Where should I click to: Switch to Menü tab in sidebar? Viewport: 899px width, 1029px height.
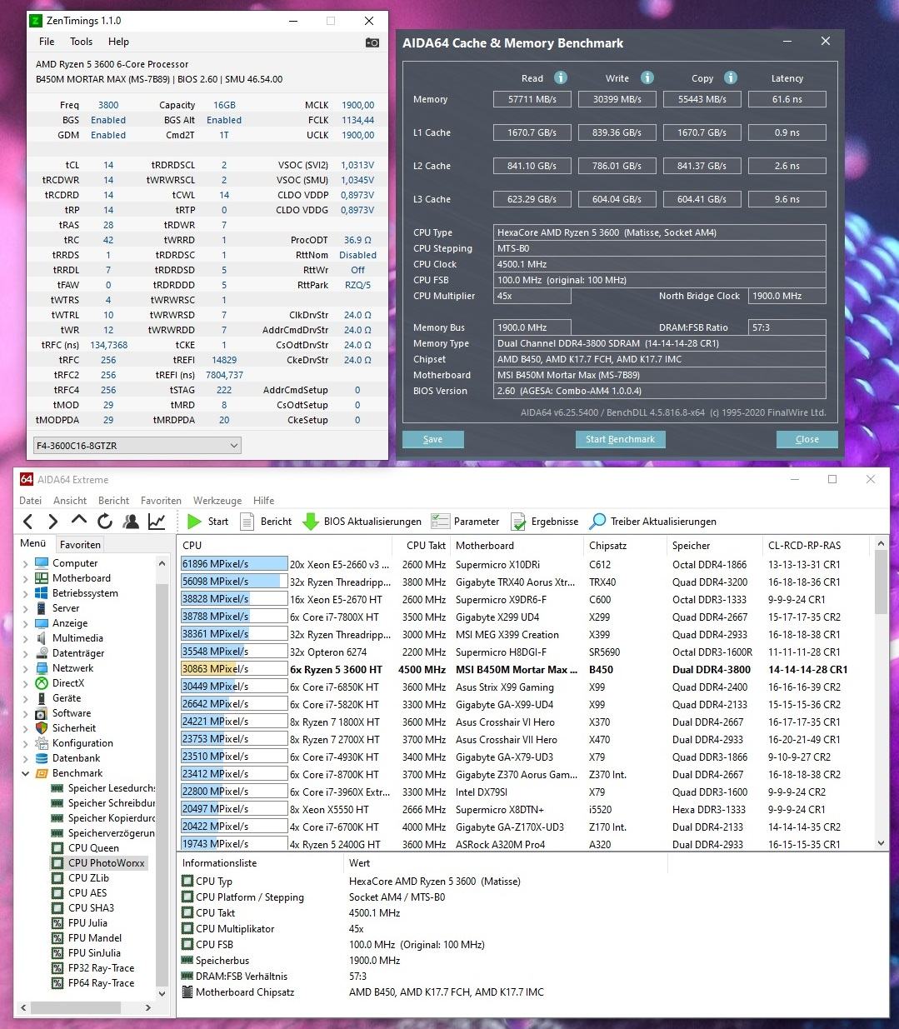coord(33,543)
